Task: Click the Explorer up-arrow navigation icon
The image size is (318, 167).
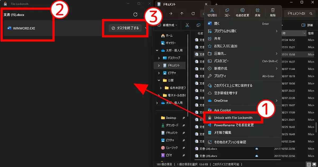Action: [x=182, y=14]
